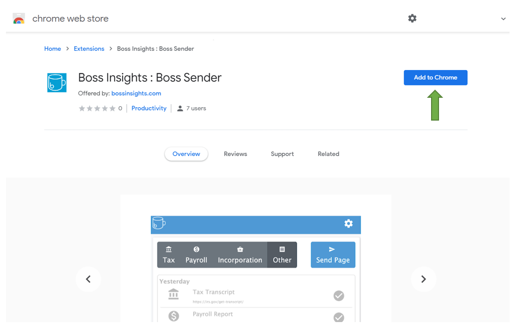This screenshot has height=331, width=515.
Task: Select the Overview tab
Action: [x=186, y=154]
